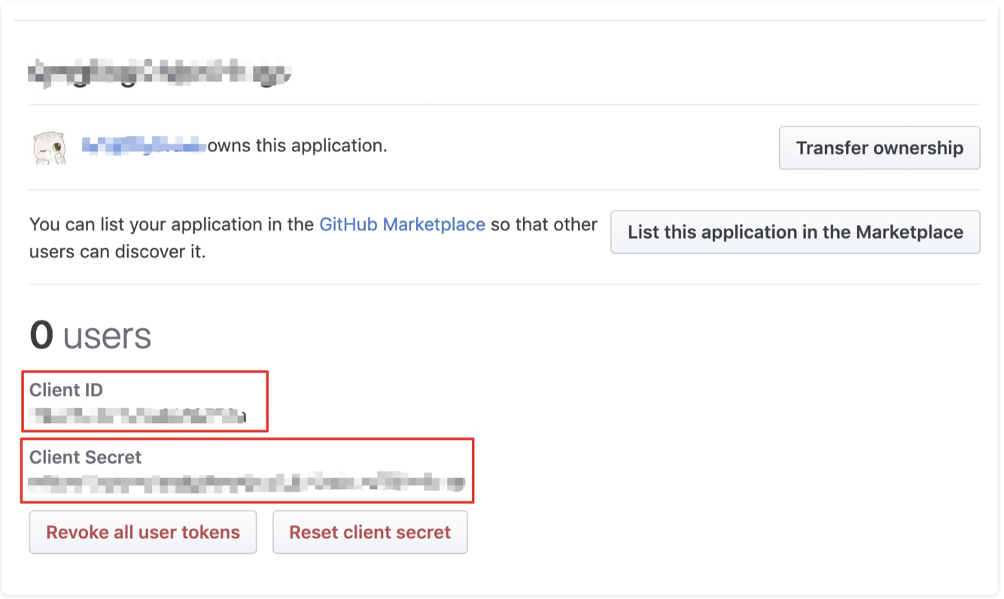This screenshot has height=599, width=1004.
Task: Click inside the red box around Client ID
Action: [x=145, y=401]
